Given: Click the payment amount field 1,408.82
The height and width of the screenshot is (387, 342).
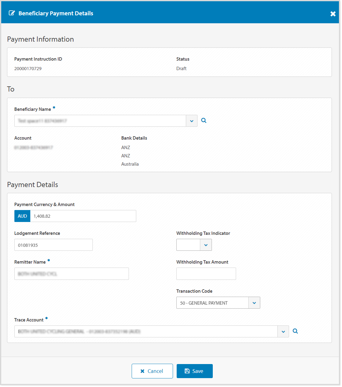Looking at the screenshot, I should tap(83, 216).
